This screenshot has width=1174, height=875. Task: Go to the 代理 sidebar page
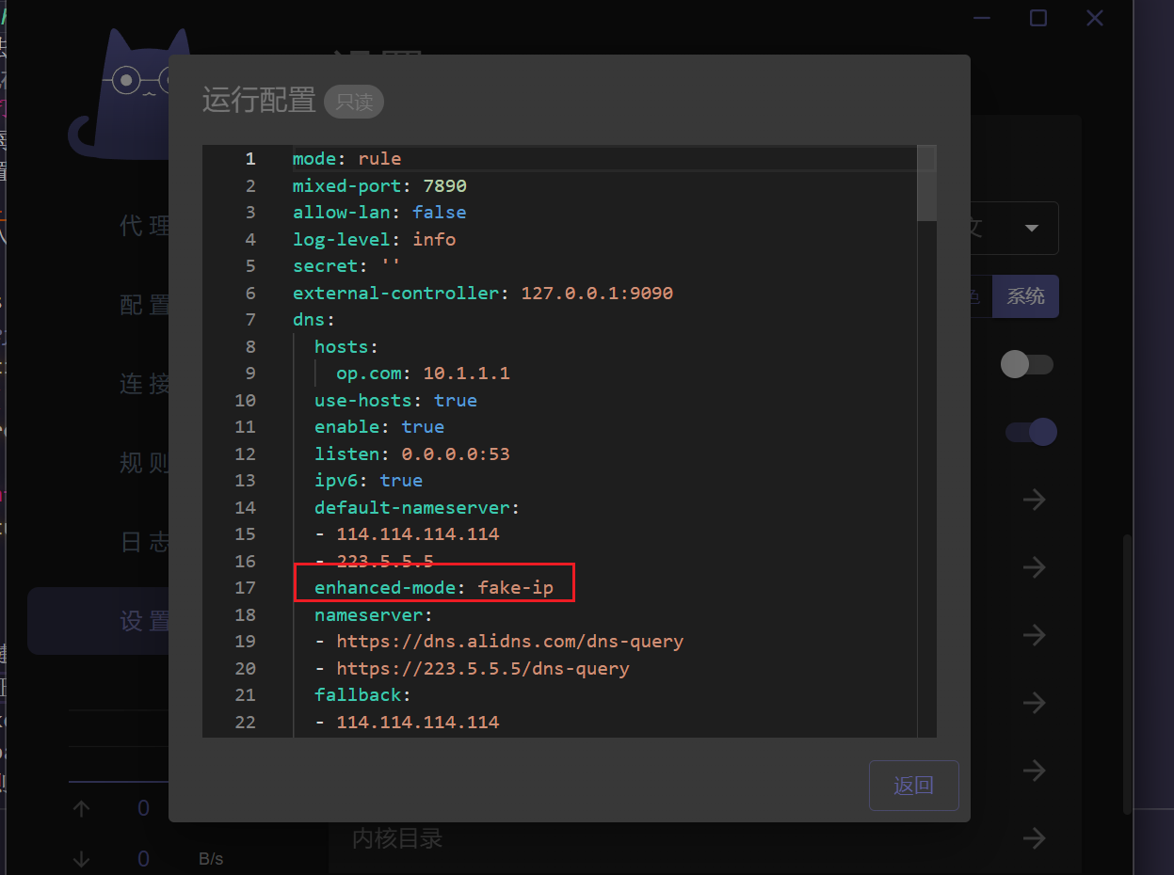pos(145,226)
